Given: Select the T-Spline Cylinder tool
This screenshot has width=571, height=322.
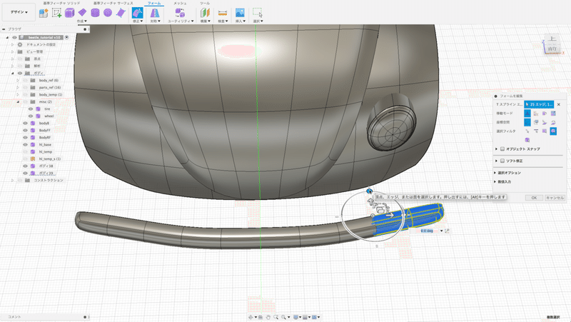Looking at the screenshot, I should tap(95, 13).
